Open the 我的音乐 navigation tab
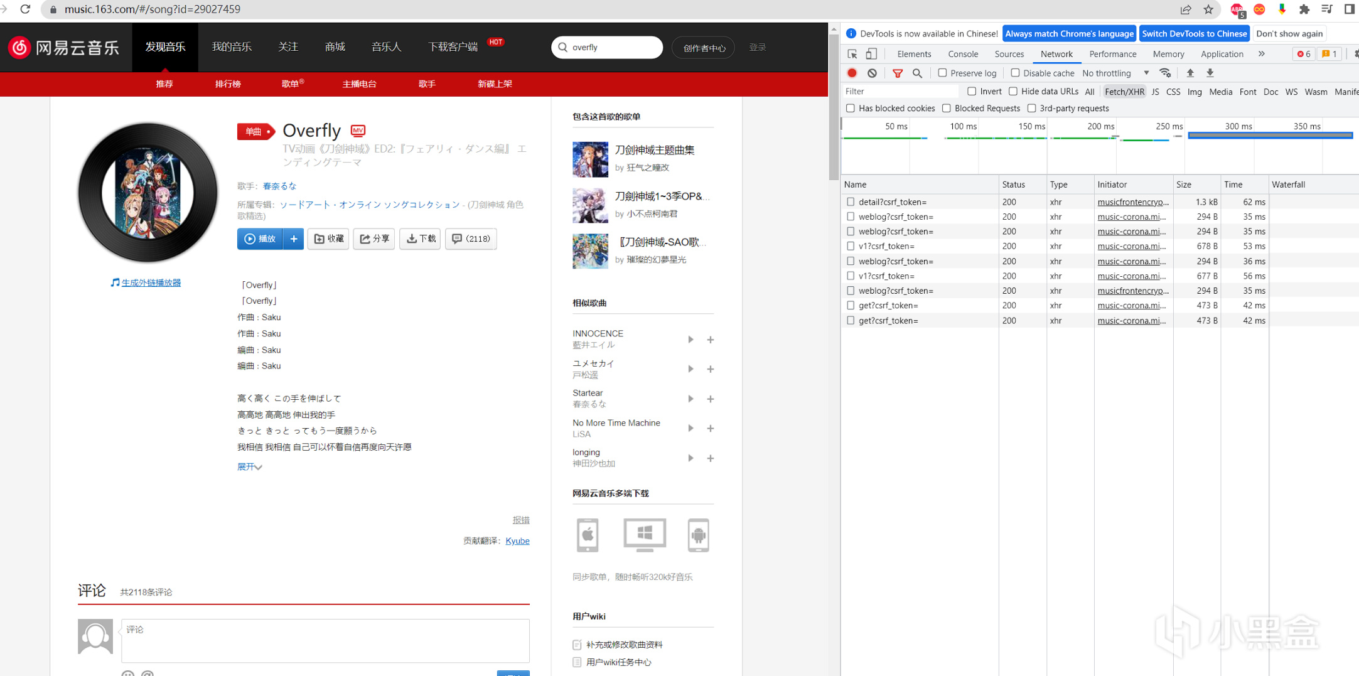The image size is (1359, 676). pos(232,47)
